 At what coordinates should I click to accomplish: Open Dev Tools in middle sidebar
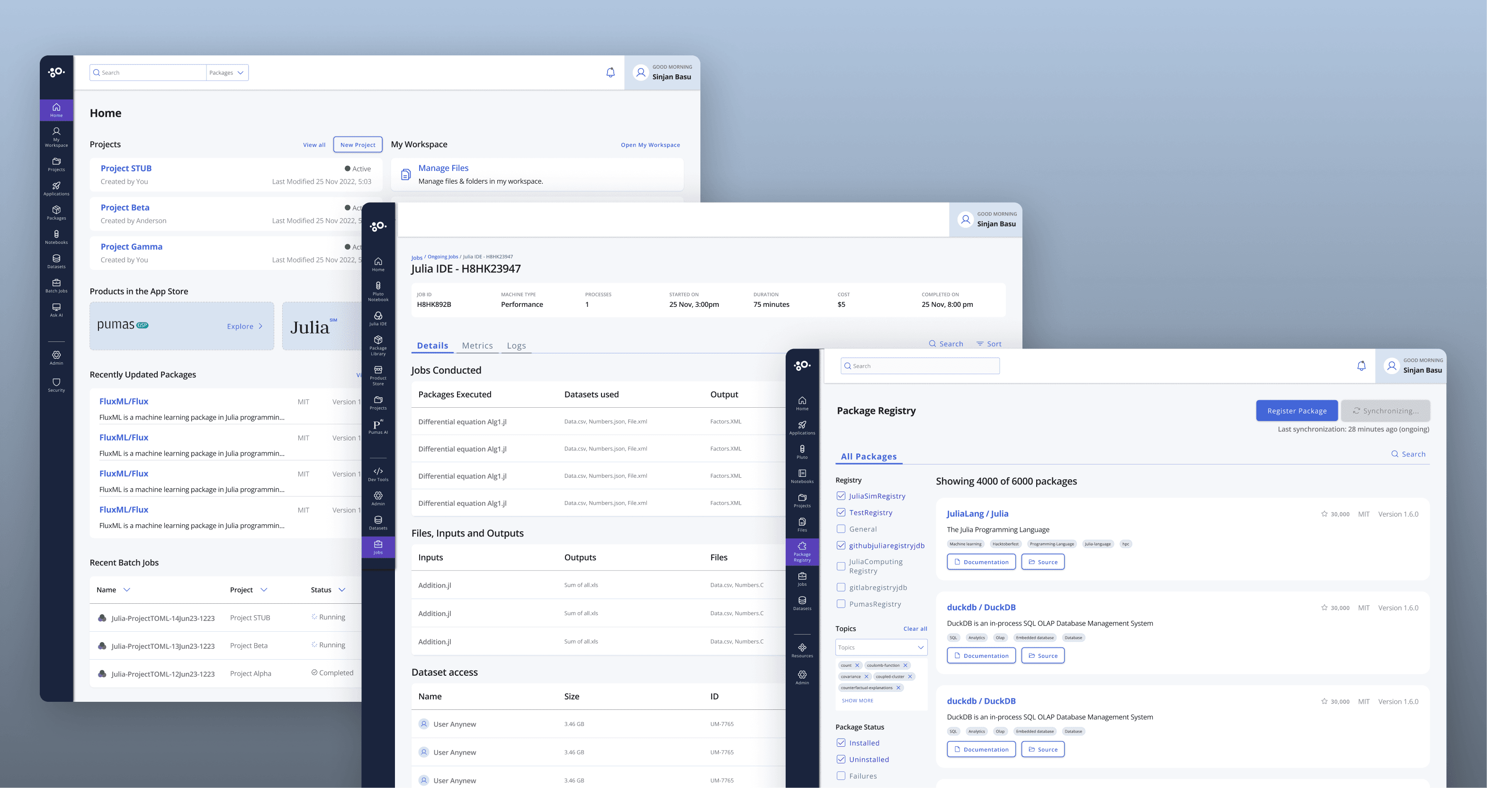(x=378, y=474)
